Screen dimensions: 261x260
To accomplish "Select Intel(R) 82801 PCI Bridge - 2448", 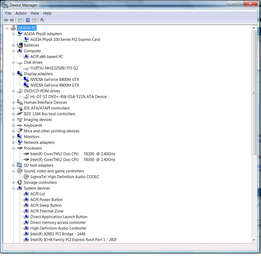I will point(58,234).
